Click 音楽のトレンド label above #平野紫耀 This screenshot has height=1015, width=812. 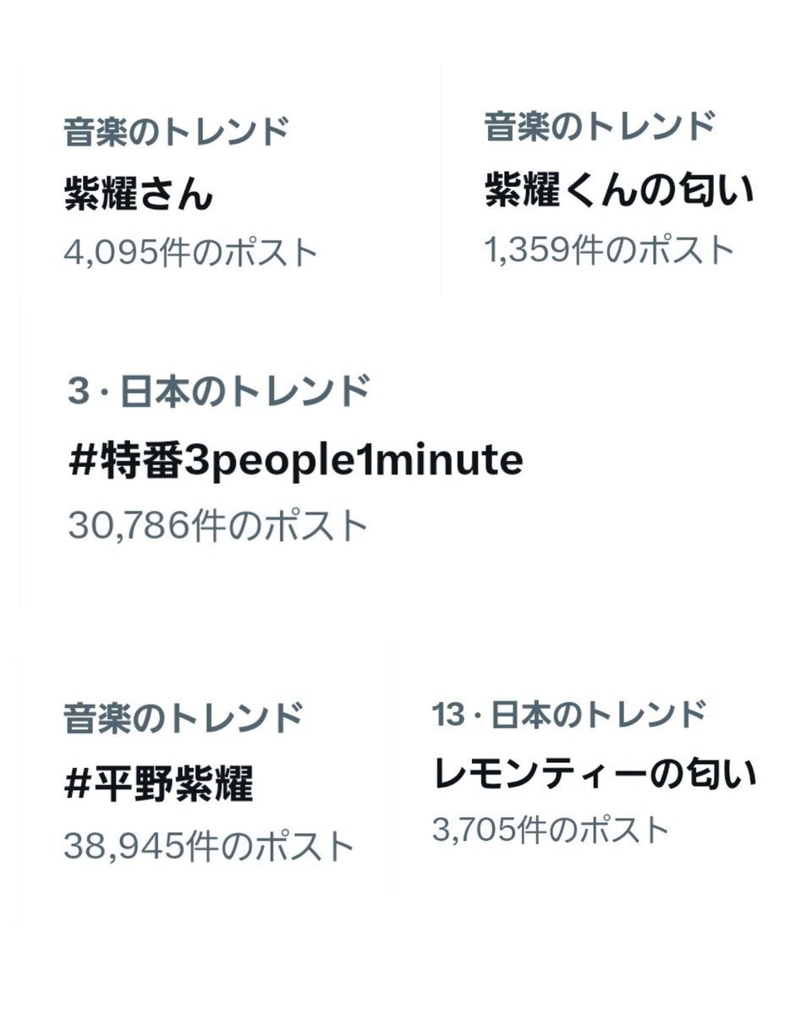(183, 718)
